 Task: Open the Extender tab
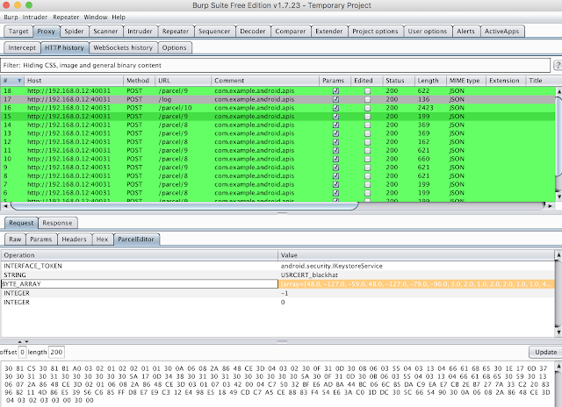329,32
